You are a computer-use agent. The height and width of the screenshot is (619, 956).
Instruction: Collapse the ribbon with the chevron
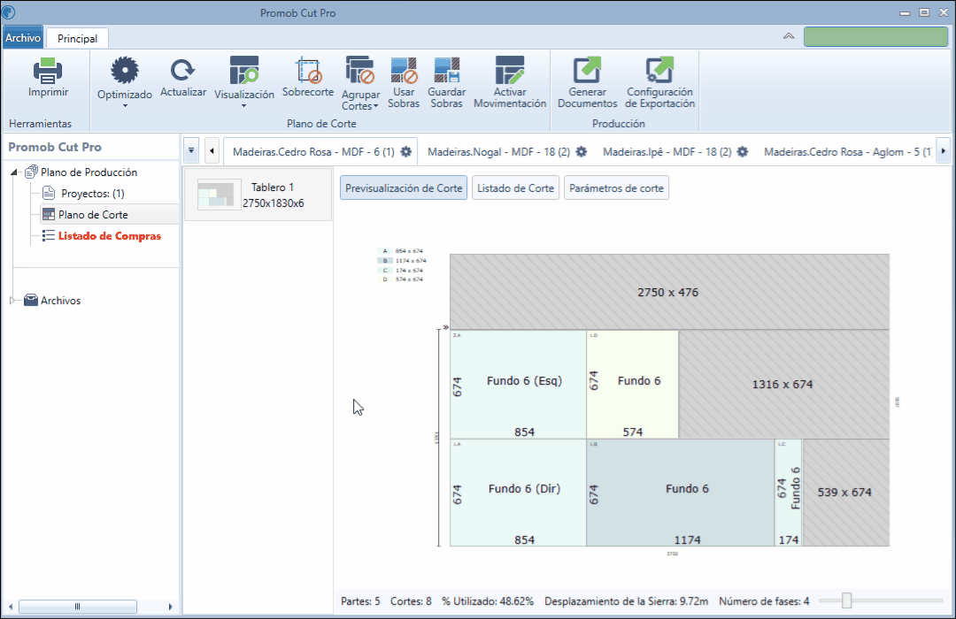tap(789, 36)
